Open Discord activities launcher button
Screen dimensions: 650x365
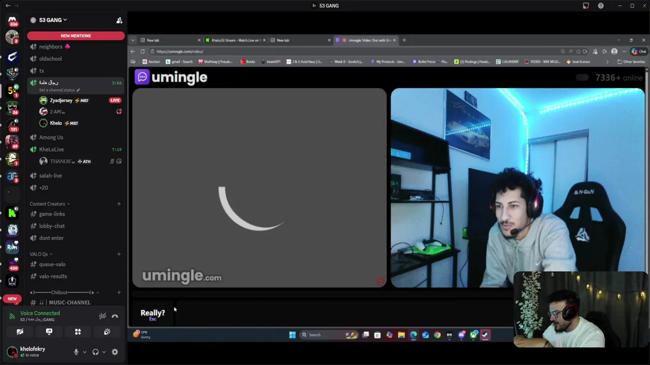[78, 332]
